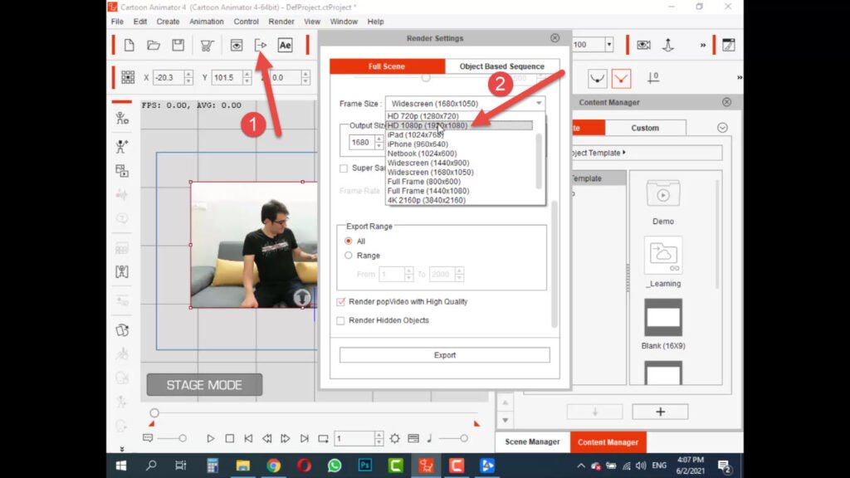
Task: Click the anchor-shaped icon in top toolbar
Action: coord(668,45)
